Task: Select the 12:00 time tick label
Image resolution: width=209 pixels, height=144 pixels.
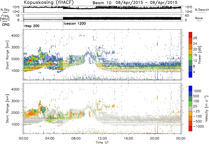Action: (x=102, y=139)
